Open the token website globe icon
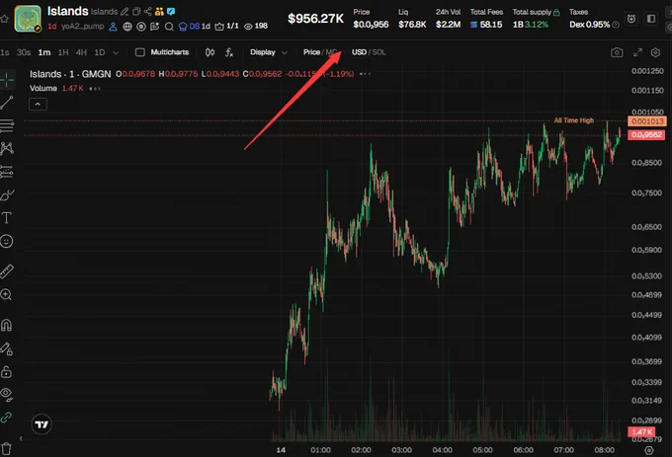Screen dimensions: 672x457 [127, 27]
